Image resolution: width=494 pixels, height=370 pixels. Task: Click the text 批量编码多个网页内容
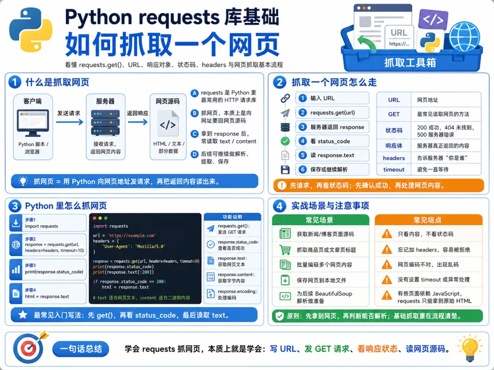(324, 264)
